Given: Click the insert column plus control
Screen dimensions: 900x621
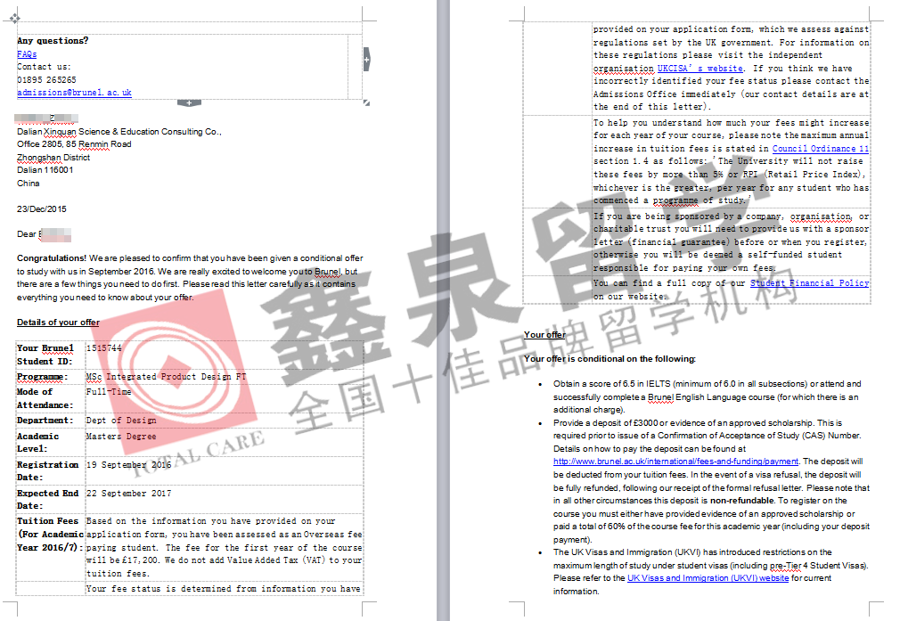Looking at the screenshot, I should point(367,60).
